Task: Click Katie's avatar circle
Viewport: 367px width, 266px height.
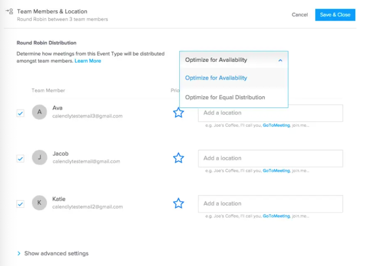Action: pos(39,203)
